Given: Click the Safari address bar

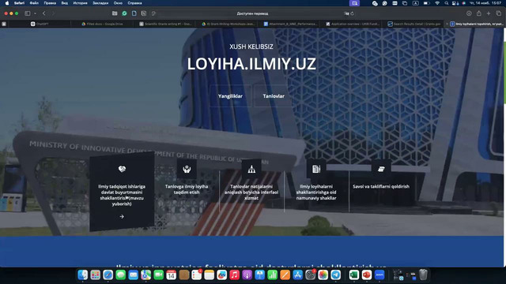Looking at the screenshot, I should 252,13.
